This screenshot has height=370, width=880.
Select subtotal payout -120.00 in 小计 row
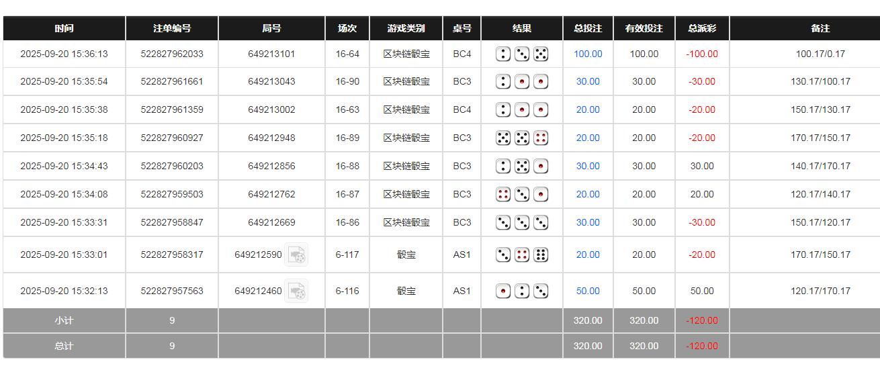[702, 320]
